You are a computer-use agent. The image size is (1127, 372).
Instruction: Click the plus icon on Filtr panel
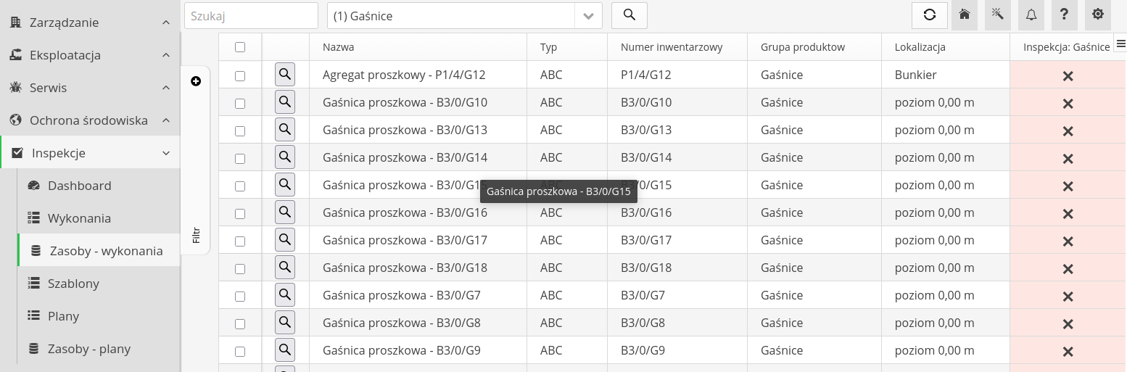[196, 81]
